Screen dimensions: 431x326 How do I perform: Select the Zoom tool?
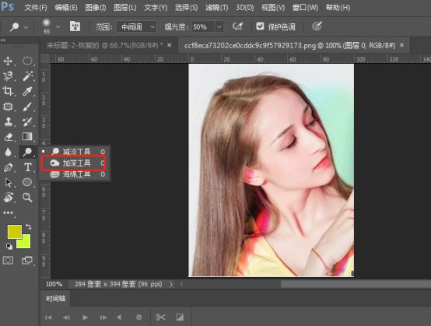(27, 198)
